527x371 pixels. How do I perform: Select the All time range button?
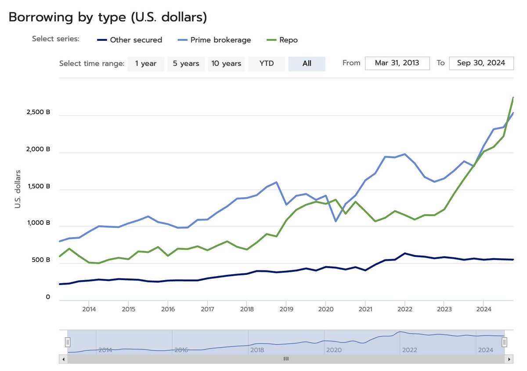tap(307, 64)
